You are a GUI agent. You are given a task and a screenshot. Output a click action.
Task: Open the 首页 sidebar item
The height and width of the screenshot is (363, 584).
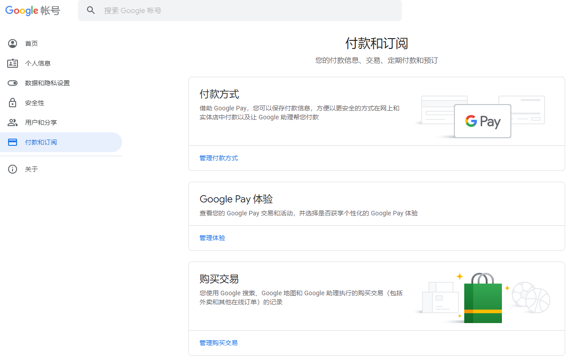61,44
